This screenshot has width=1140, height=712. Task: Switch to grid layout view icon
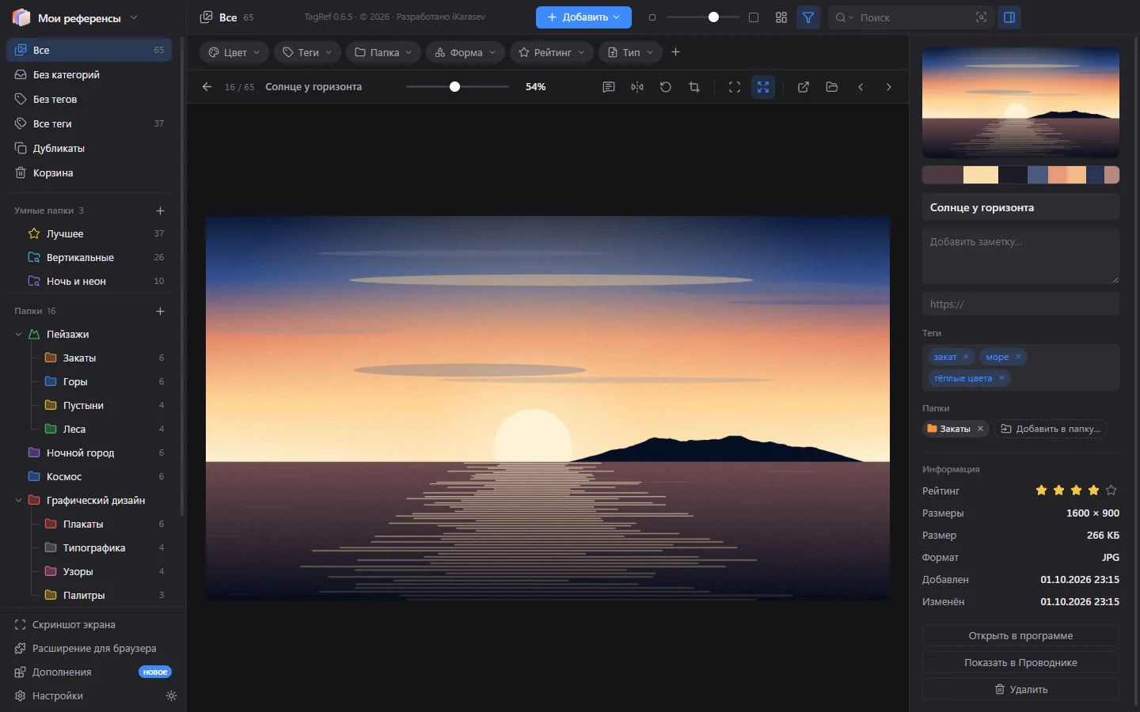click(781, 17)
